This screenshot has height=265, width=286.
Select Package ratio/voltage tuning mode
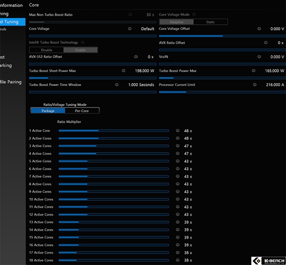click(x=48, y=111)
